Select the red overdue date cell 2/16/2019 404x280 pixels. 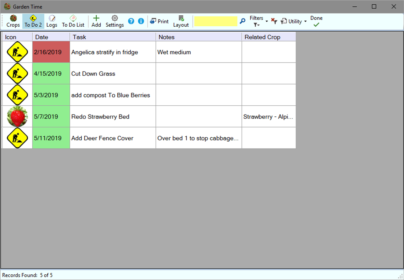point(51,52)
